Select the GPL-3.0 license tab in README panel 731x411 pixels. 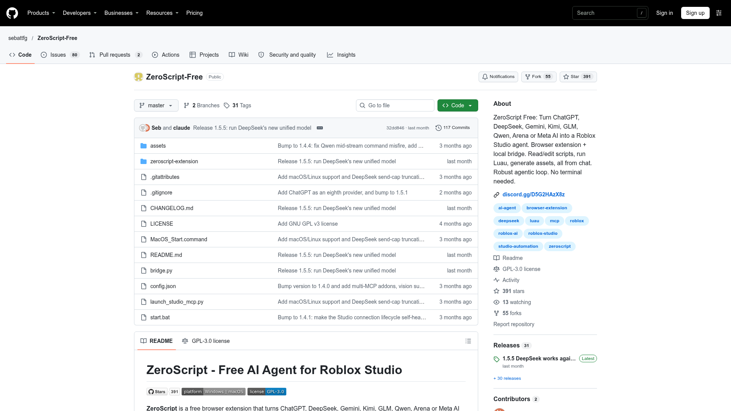[206, 341]
